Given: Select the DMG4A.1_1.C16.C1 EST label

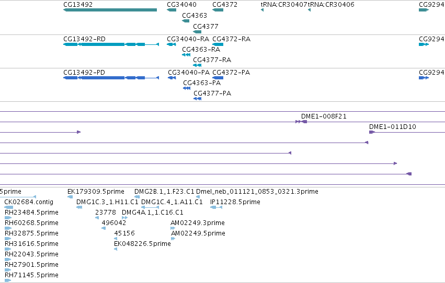Looking at the screenshot, I should [x=152, y=213].
